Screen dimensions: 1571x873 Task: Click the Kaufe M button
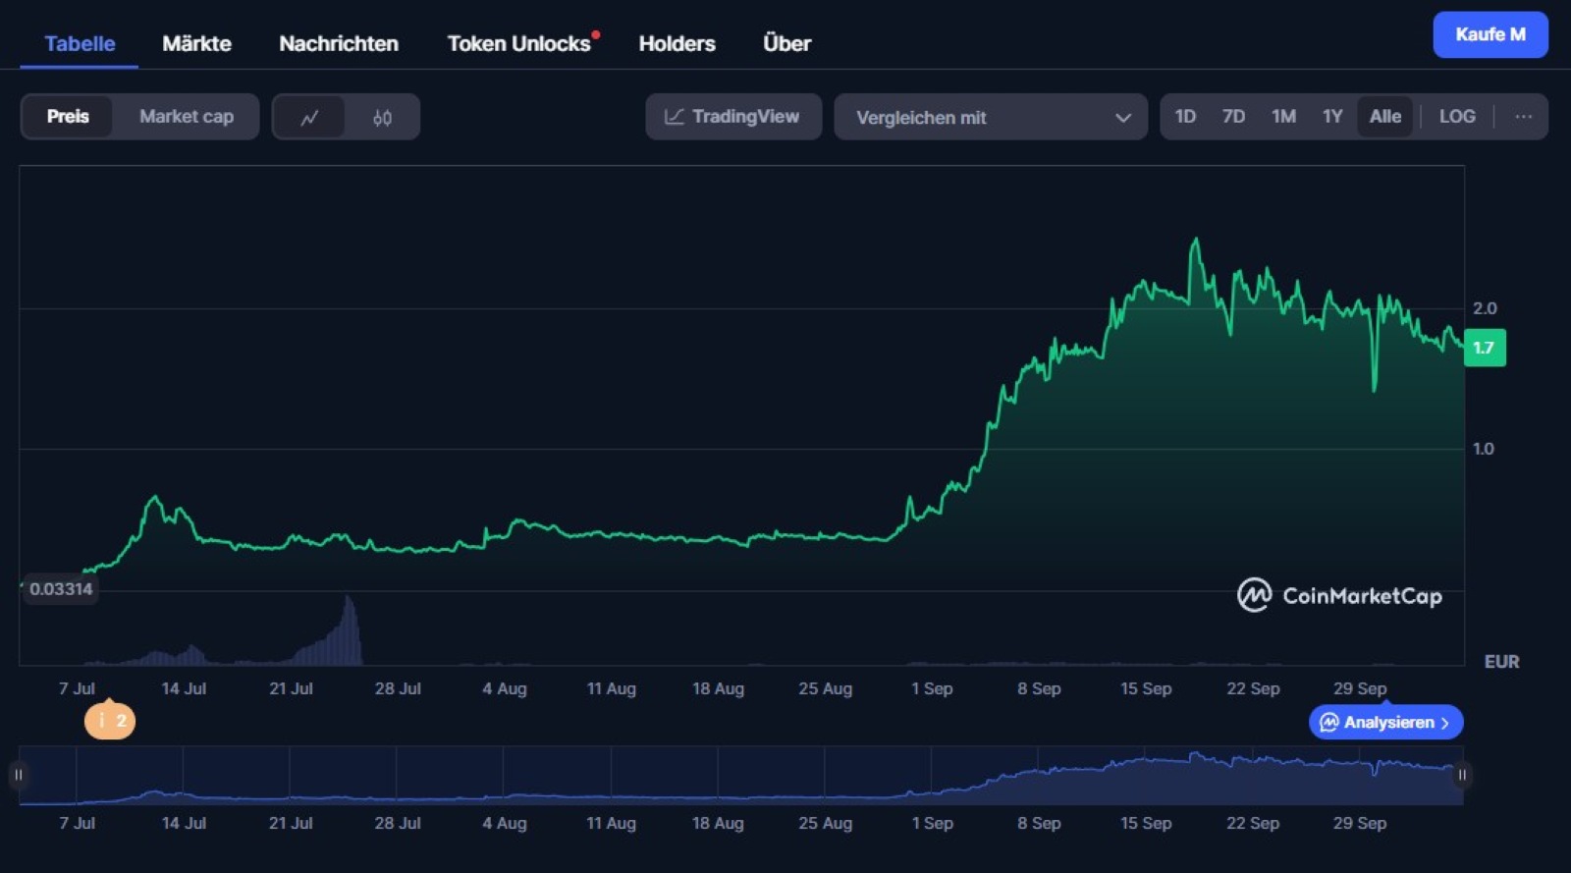(1490, 34)
